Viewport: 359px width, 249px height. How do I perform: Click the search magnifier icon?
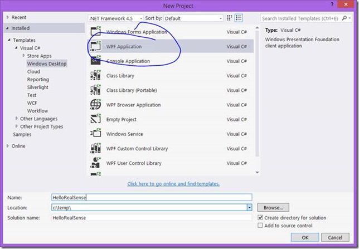pyautogui.click(x=344, y=18)
